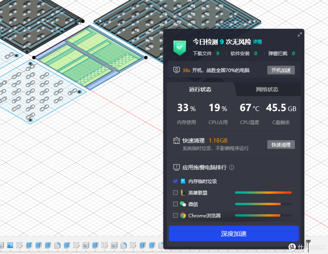
Task: Uncheck the 内存临时垃圾 checkbox
Action: [176, 181]
